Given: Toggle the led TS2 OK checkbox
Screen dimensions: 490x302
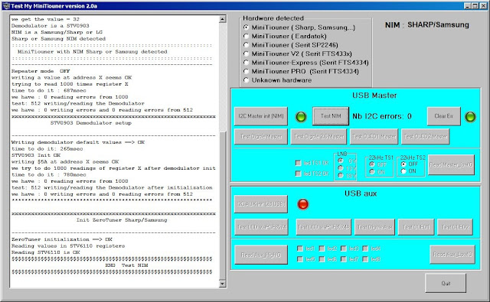Looking at the screenshot, I should (312, 174).
